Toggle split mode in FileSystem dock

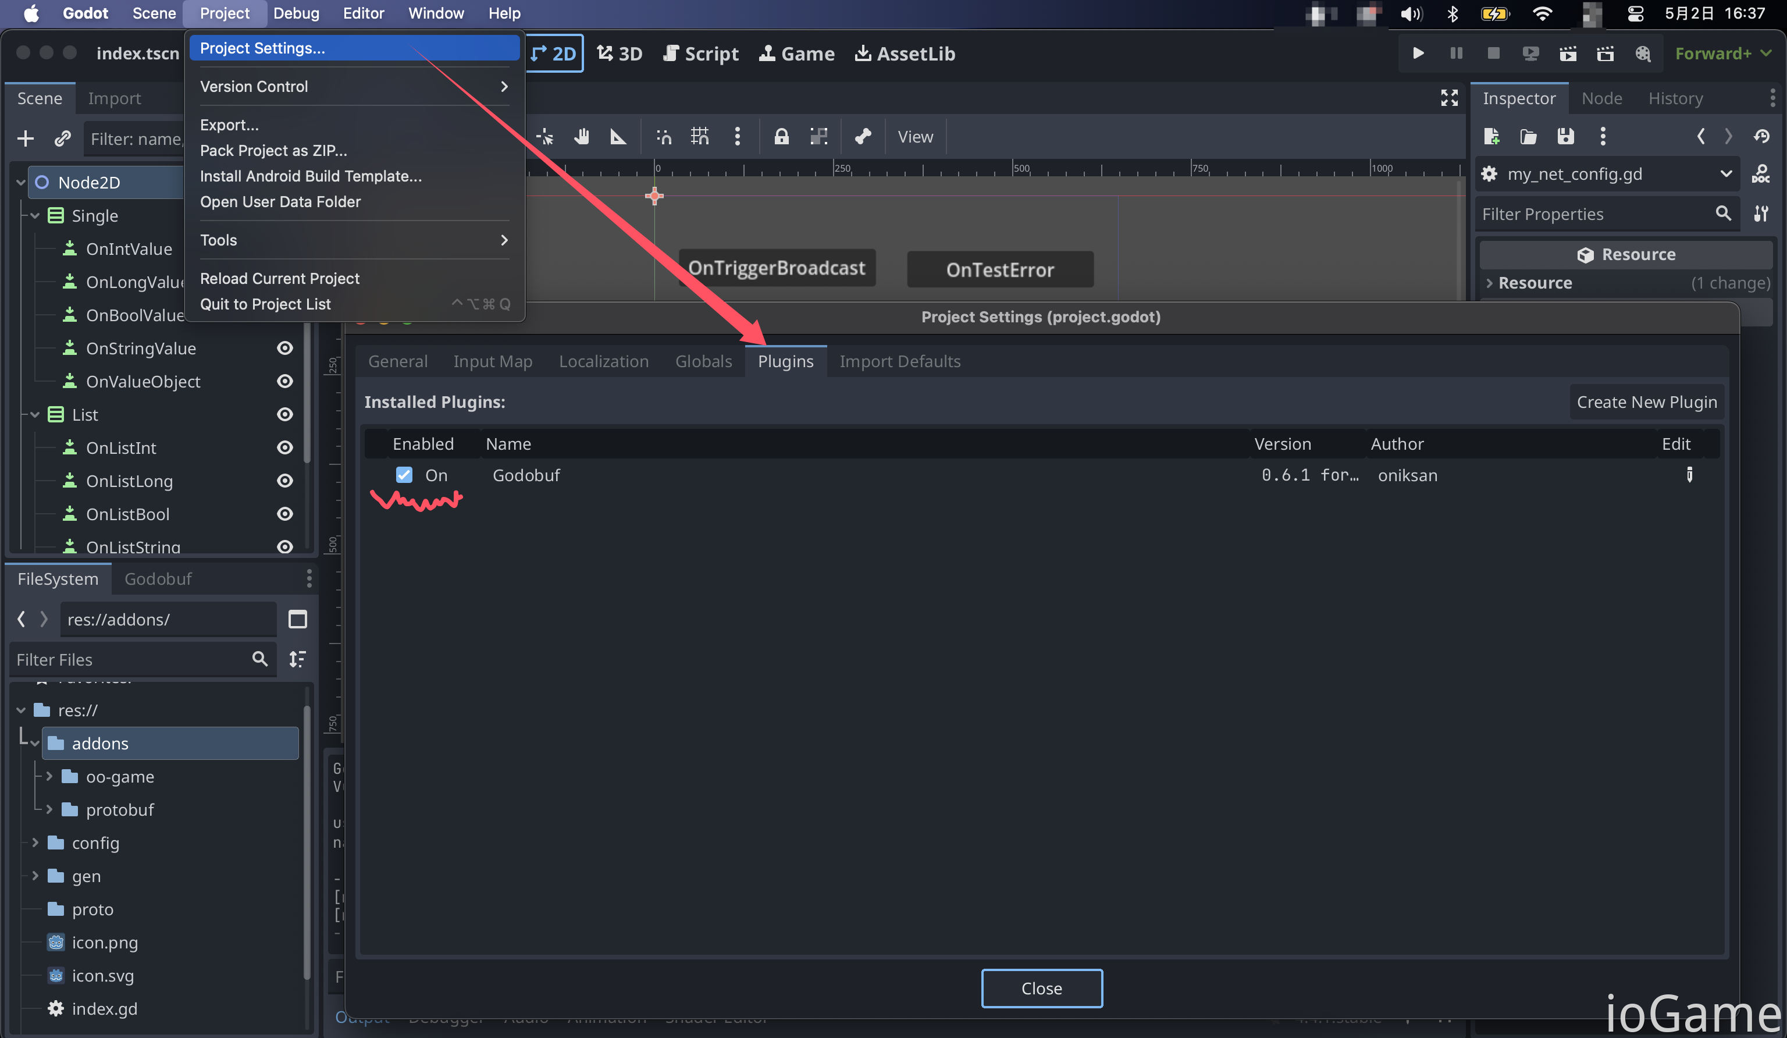[x=297, y=620]
